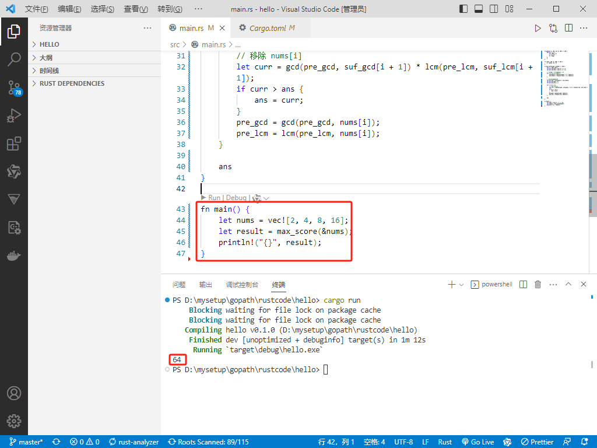597x448 pixels.
Task: Open the 查看(V) menu
Action: point(136,9)
